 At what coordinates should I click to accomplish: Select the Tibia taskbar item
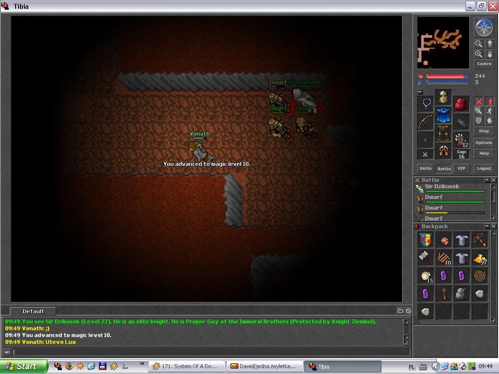click(343, 366)
